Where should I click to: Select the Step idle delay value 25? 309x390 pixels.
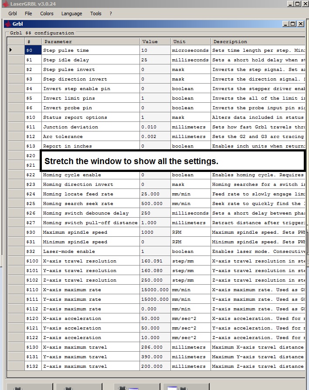point(155,60)
